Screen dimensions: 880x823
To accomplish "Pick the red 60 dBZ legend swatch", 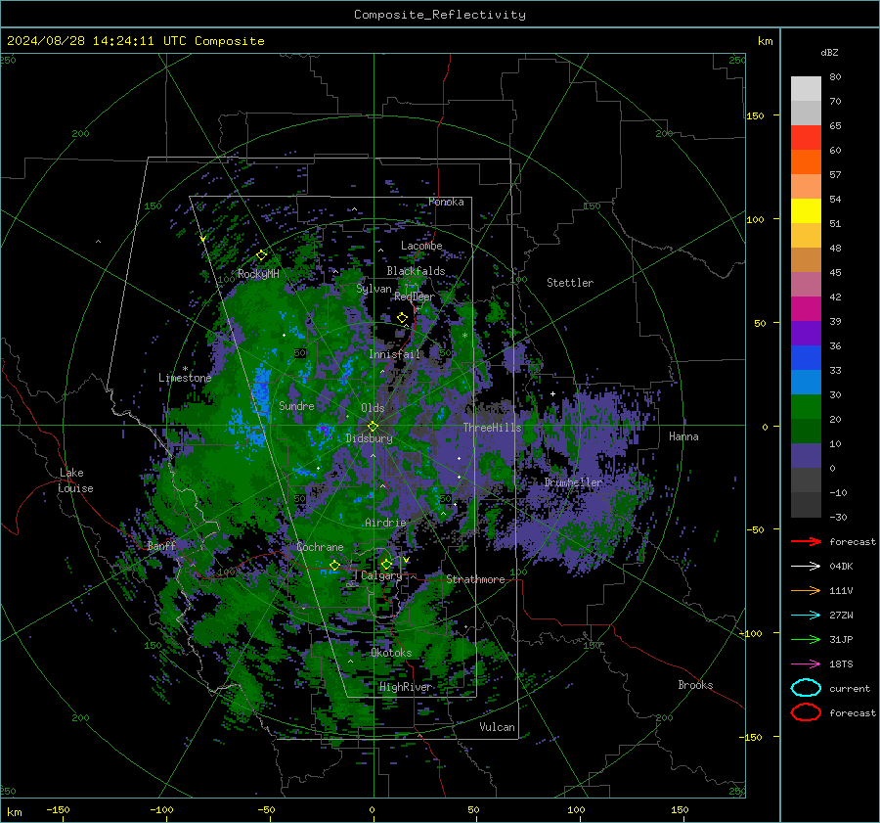I will pos(806,137).
